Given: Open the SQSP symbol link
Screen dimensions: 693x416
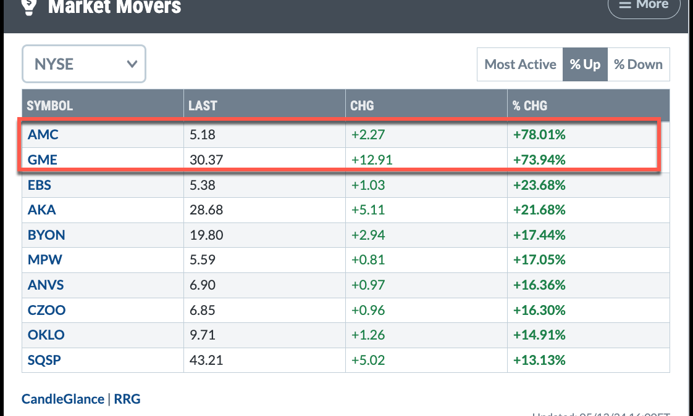Looking at the screenshot, I should coord(44,360).
